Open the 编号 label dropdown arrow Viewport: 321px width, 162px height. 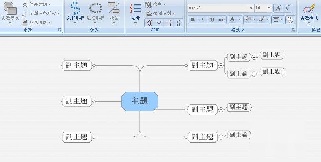(136, 23)
